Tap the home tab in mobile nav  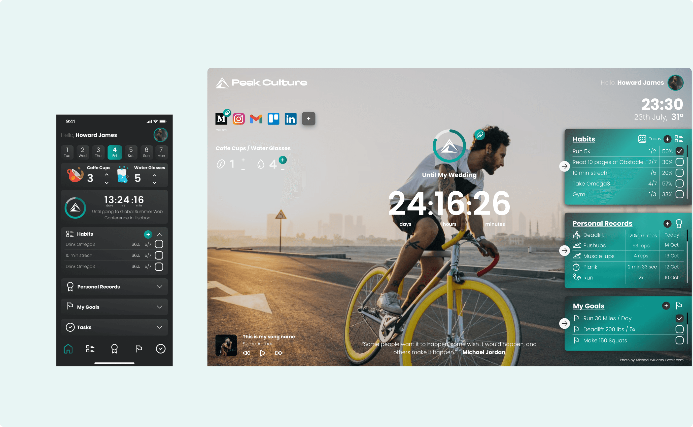click(x=68, y=349)
